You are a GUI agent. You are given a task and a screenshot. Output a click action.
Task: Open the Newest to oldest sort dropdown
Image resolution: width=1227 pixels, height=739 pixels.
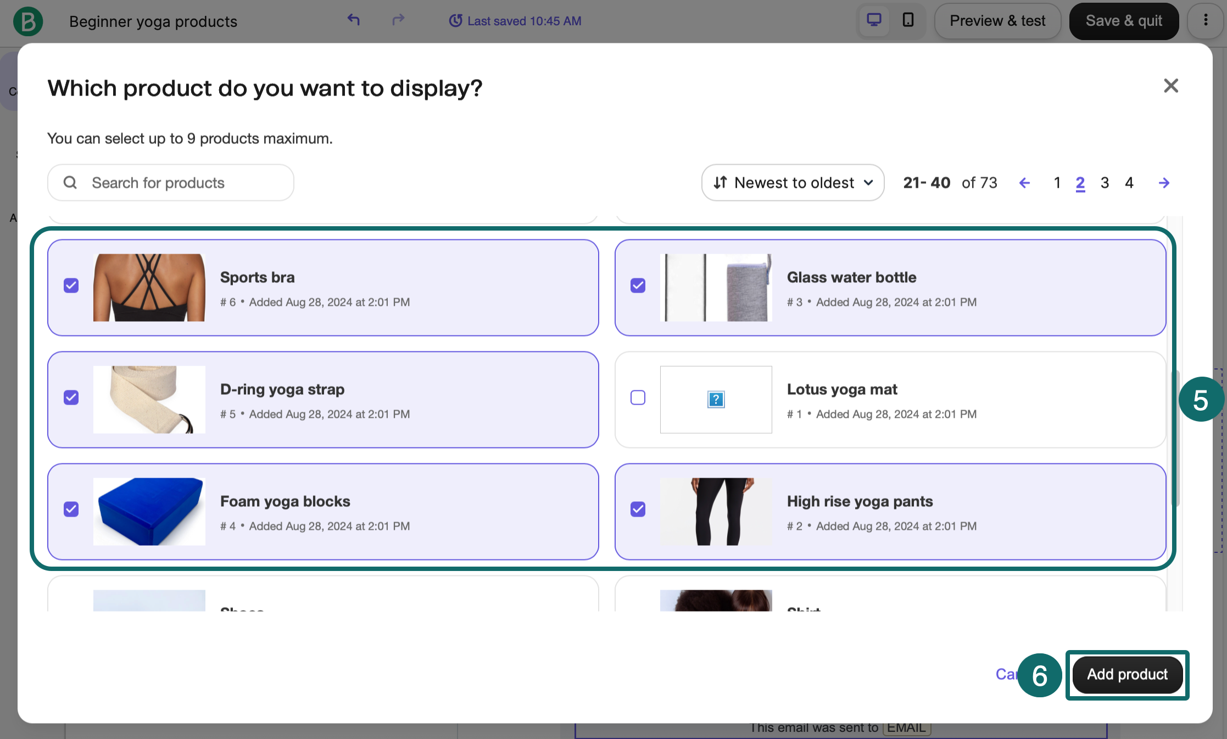pos(793,183)
